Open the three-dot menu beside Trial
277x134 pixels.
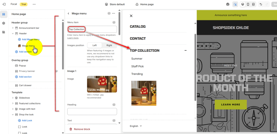(34, 4)
